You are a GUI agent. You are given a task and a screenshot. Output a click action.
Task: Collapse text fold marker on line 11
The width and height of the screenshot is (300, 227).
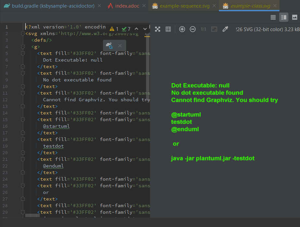(x=23, y=93)
